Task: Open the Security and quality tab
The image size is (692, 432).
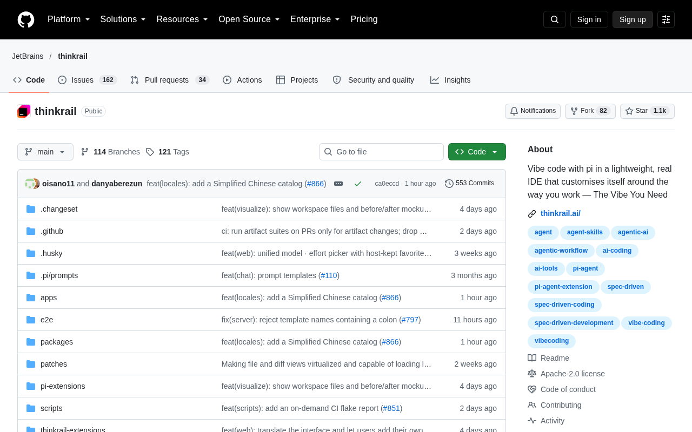Action: tap(374, 80)
